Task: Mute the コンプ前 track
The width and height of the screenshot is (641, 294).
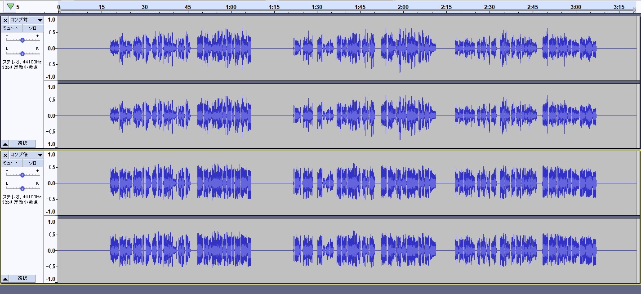Action: (x=11, y=28)
